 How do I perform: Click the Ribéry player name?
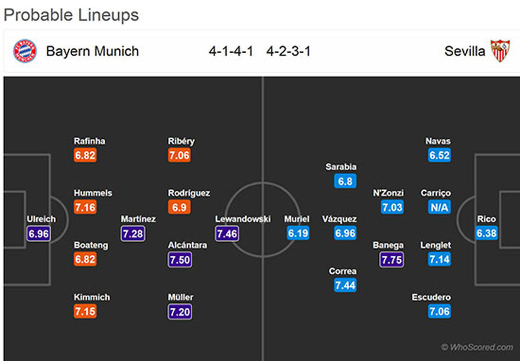pos(181,141)
